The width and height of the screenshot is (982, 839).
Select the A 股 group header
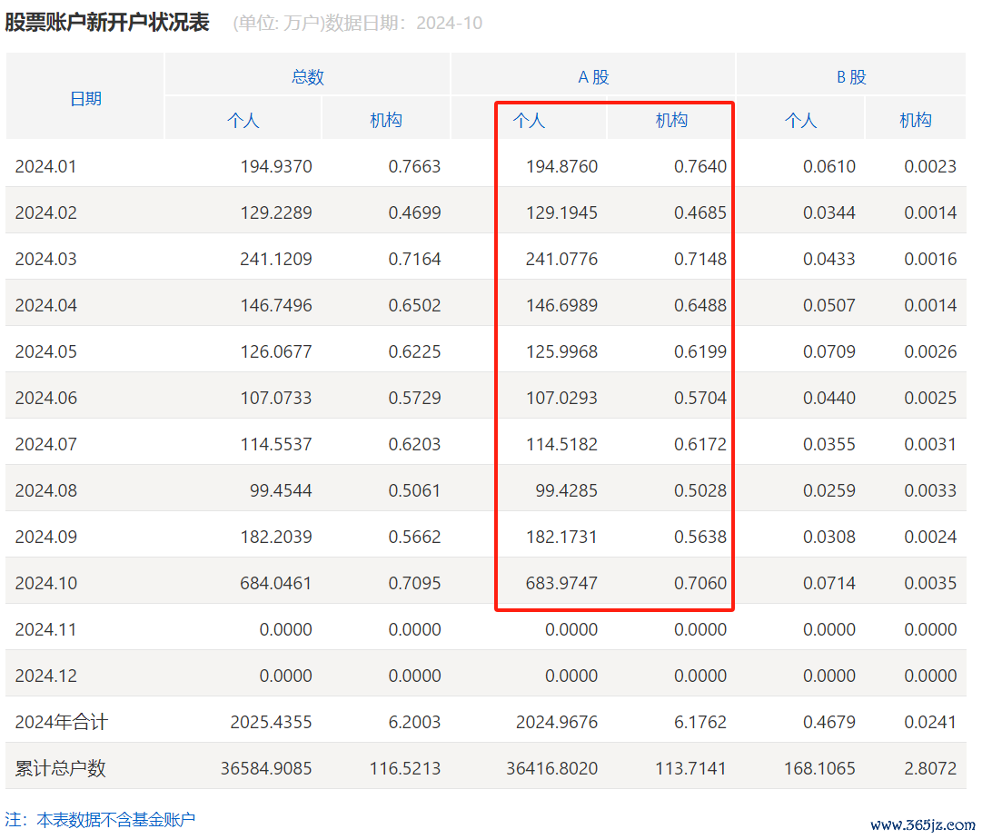pyautogui.click(x=593, y=77)
